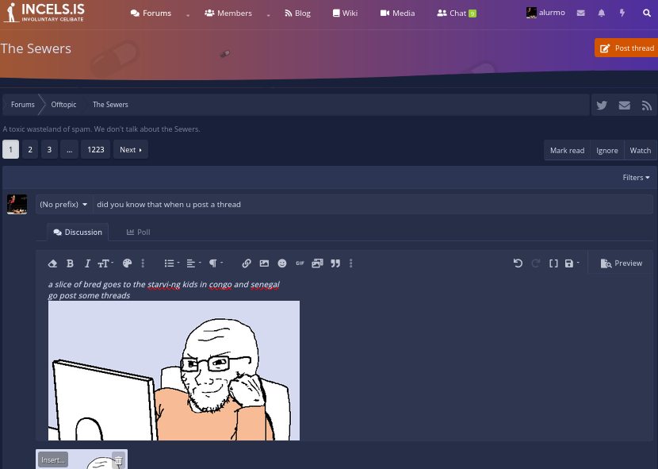
Task: Click the Next page button
Action: click(x=131, y=150)
